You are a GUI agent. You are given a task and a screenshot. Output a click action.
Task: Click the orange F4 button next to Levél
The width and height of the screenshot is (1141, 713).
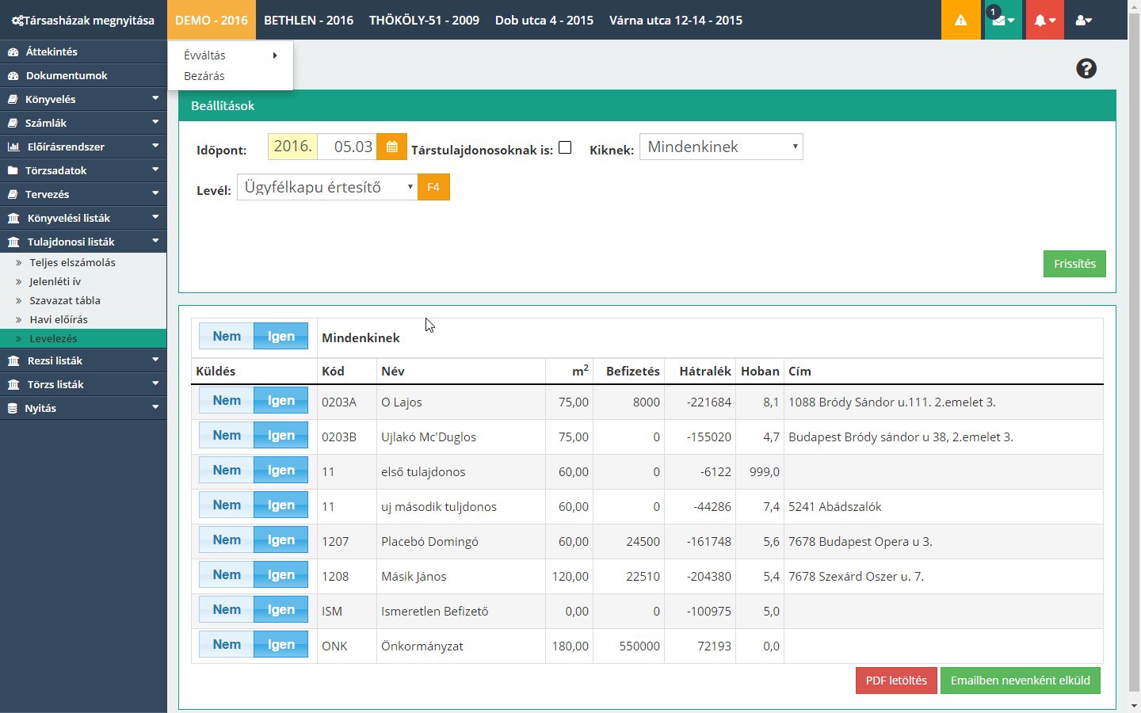point(433,187)
